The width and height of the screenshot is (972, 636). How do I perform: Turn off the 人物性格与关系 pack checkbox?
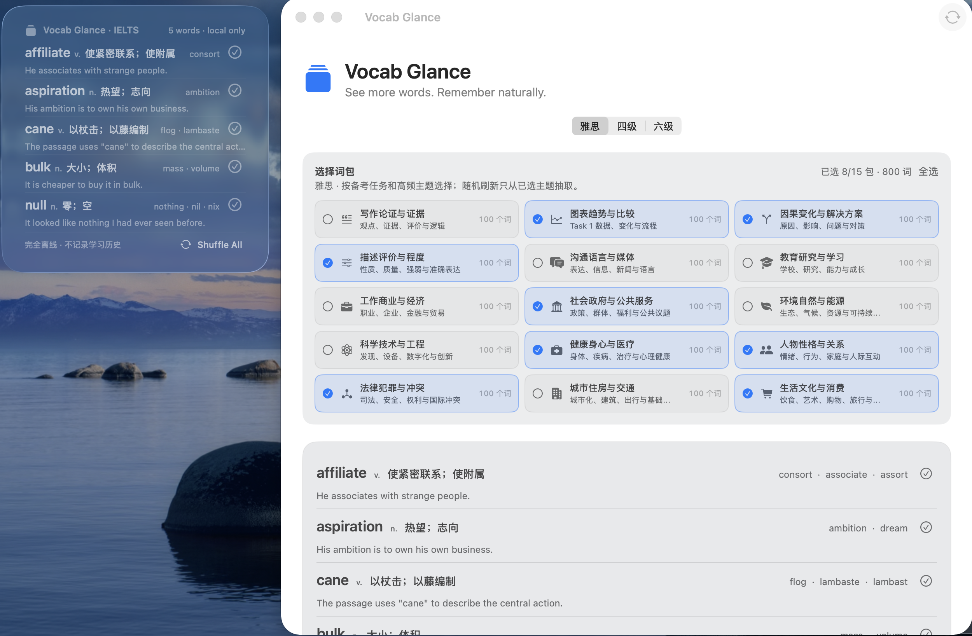click(x=747, y=349)
